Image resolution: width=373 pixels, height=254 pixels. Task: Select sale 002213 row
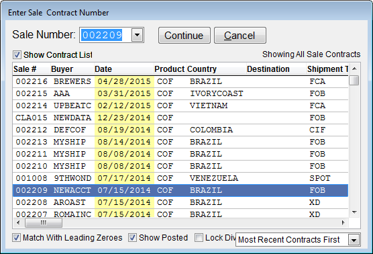(180, 142)
